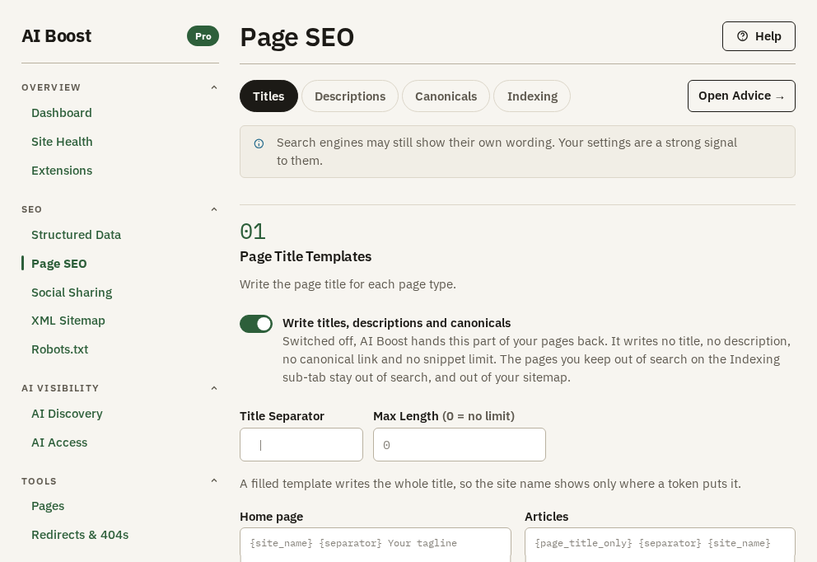
Task: Click the Home page template field
Action: pos(376,544)
